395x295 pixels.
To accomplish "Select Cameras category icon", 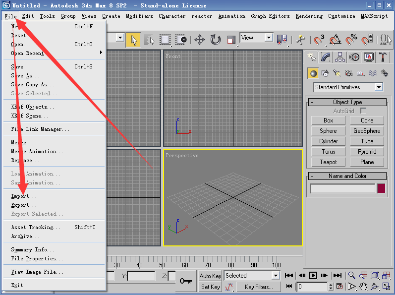I will click(x=348, y=73).
